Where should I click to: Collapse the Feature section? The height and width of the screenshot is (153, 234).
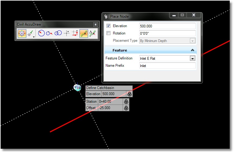pyautogui.click(x=192, y=50)
